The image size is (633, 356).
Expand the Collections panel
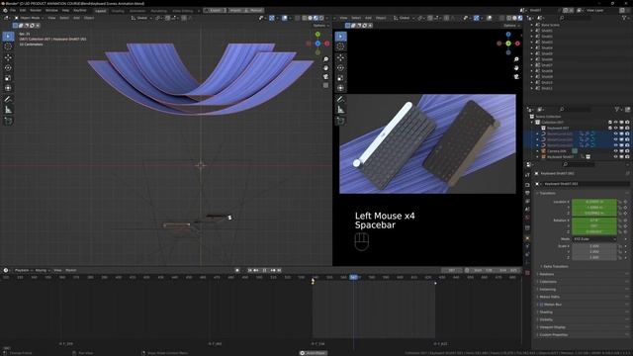point(547,282)
